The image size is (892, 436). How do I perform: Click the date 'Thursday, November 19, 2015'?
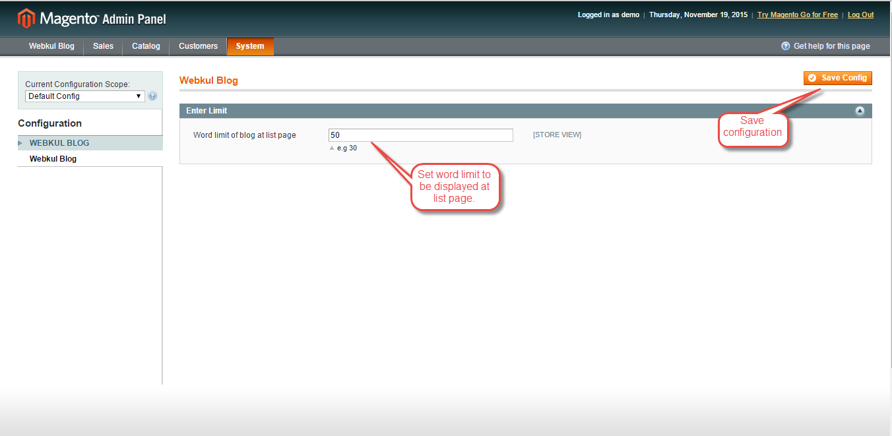(x=698, y=15)
